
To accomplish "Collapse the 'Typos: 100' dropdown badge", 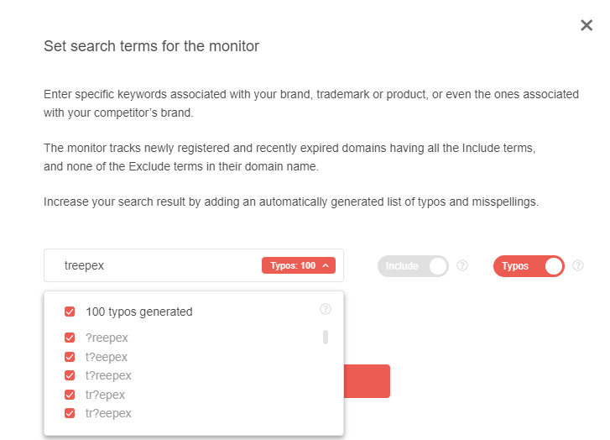I will [x=299, y=266].
